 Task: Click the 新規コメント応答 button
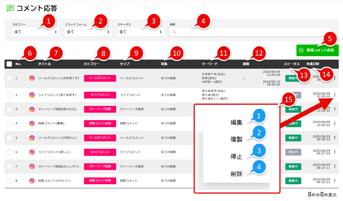click(317, 51)
